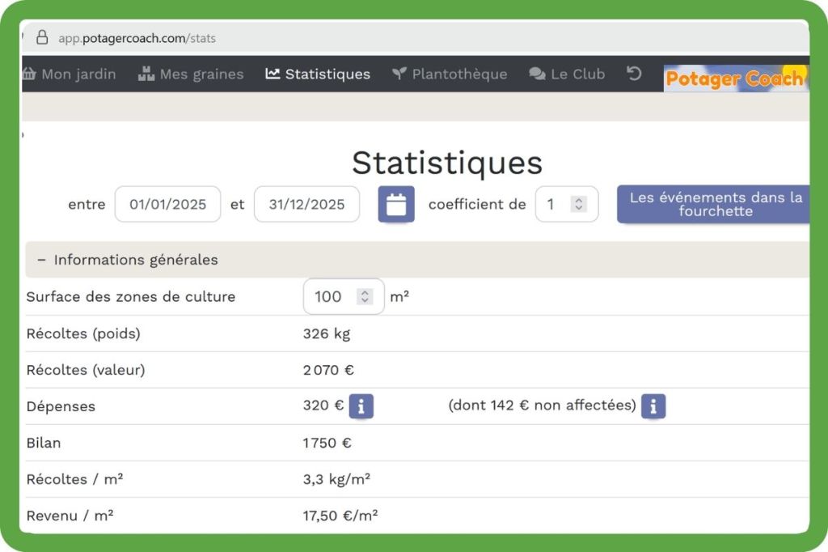Click the Récoltes / m² row label

[74, 480]
